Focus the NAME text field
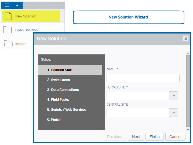 143,78
